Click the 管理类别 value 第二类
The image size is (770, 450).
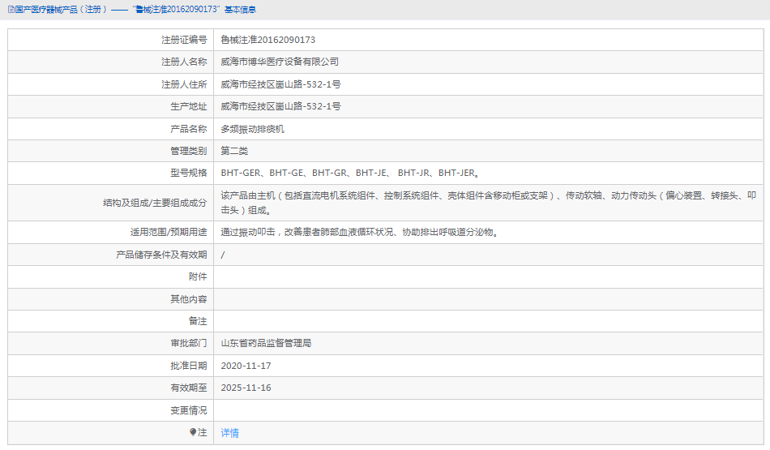(234, 151)
